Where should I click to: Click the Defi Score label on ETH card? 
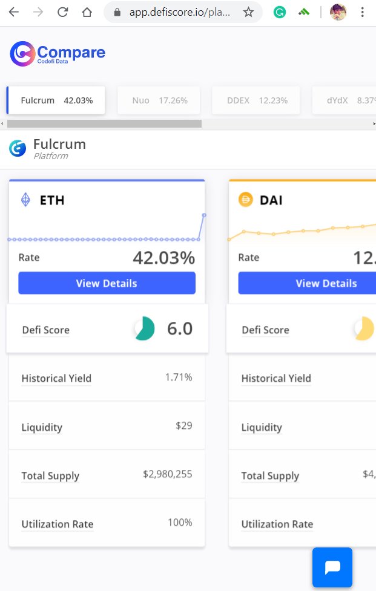(x=45, y=330)
